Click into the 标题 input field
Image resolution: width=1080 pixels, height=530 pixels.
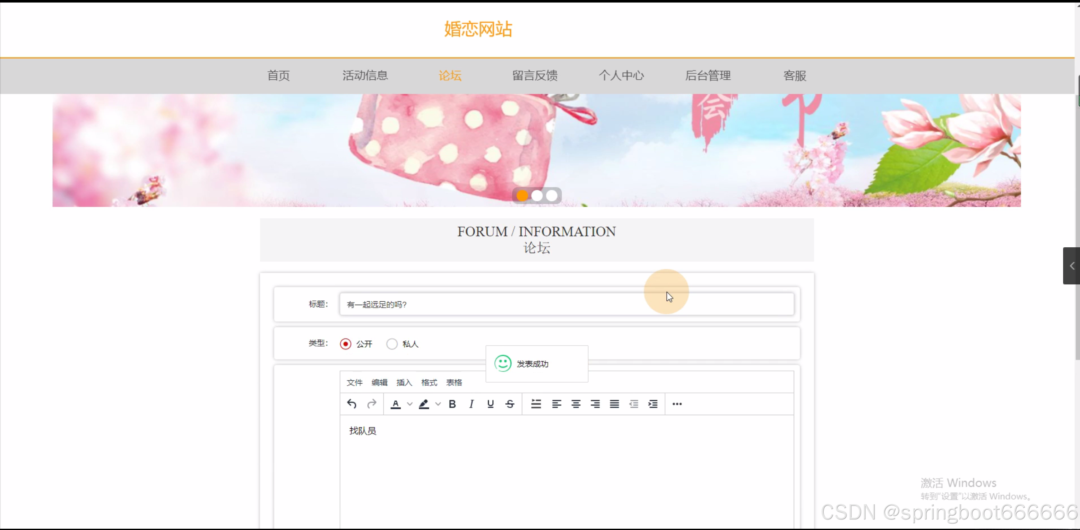click(507, 304)
